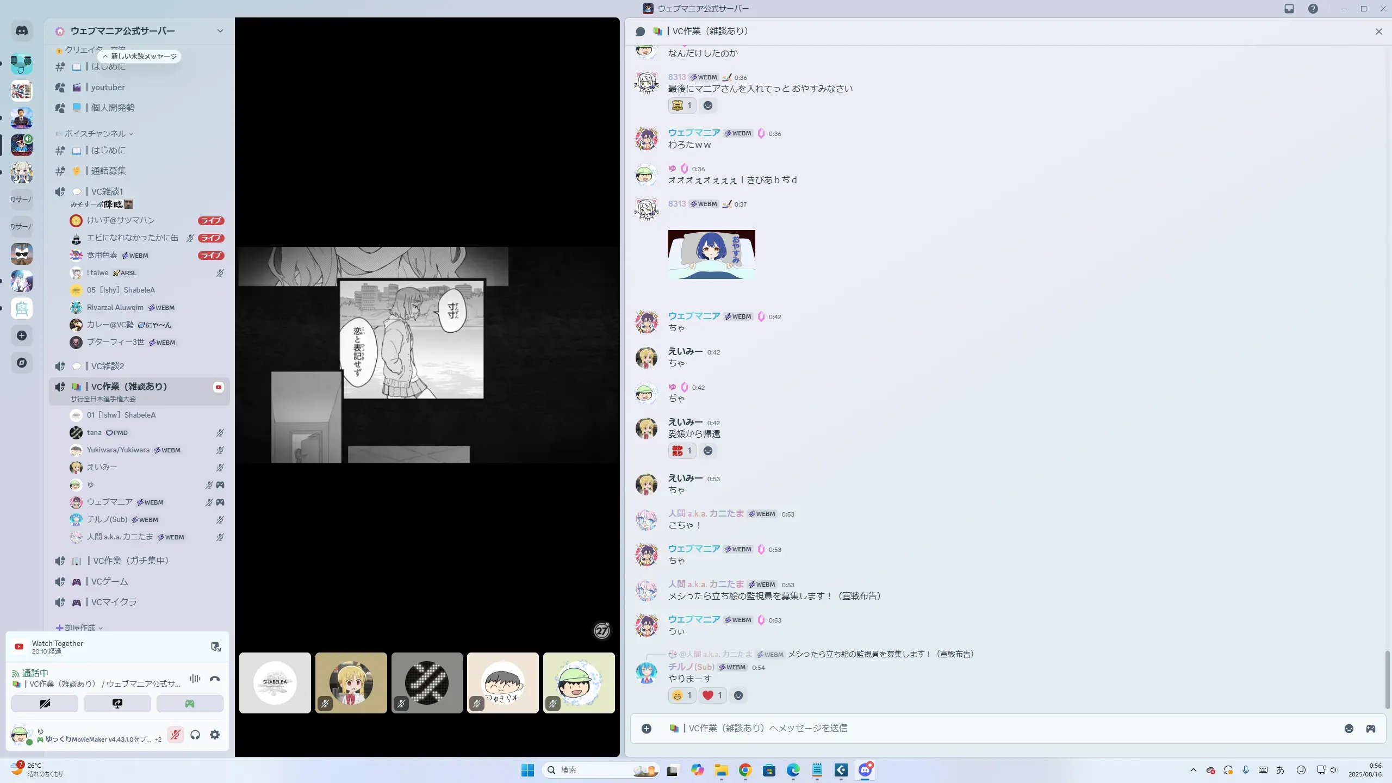The height and width of the screenshot is (783, 1392).
Task: Leave the Watch Together activity
Action: coord(215,647)
